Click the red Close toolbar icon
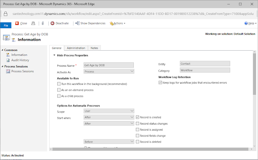Screen dimensions: 258x160 tap(17, 23)
